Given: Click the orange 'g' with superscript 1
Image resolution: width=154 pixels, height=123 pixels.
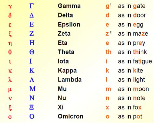Looking at the screenshot, I should tap(109, 6).
